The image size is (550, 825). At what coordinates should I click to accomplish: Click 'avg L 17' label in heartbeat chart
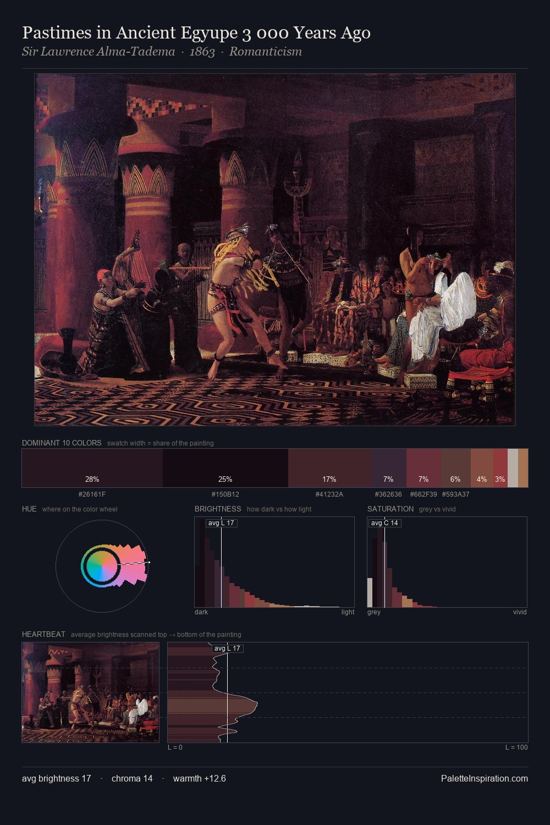228,648
